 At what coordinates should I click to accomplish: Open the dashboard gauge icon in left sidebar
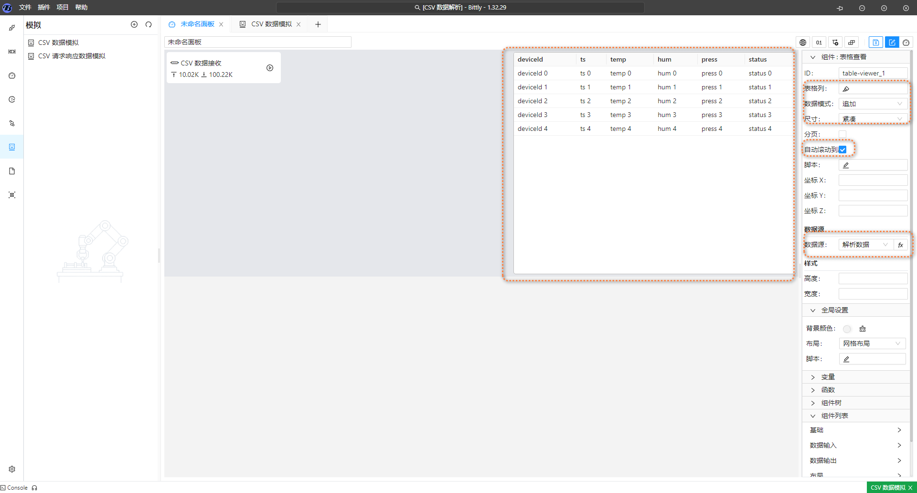point(12,75)
